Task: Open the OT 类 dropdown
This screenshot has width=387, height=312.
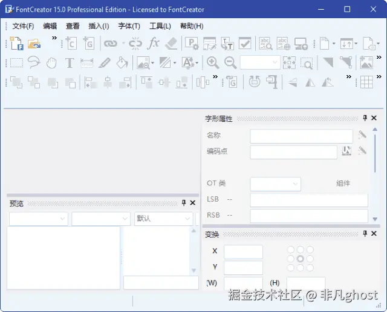Action: tap(276, 184)
